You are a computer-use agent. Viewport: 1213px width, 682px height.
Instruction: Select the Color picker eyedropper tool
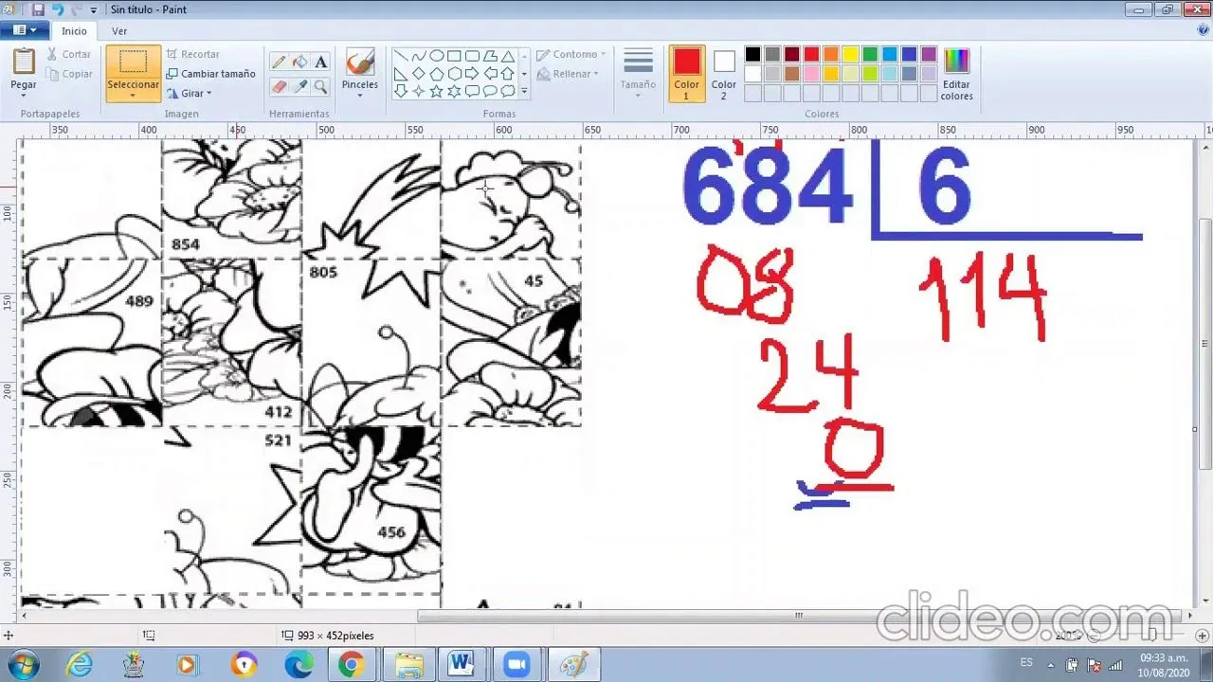[x=299, y=86]
